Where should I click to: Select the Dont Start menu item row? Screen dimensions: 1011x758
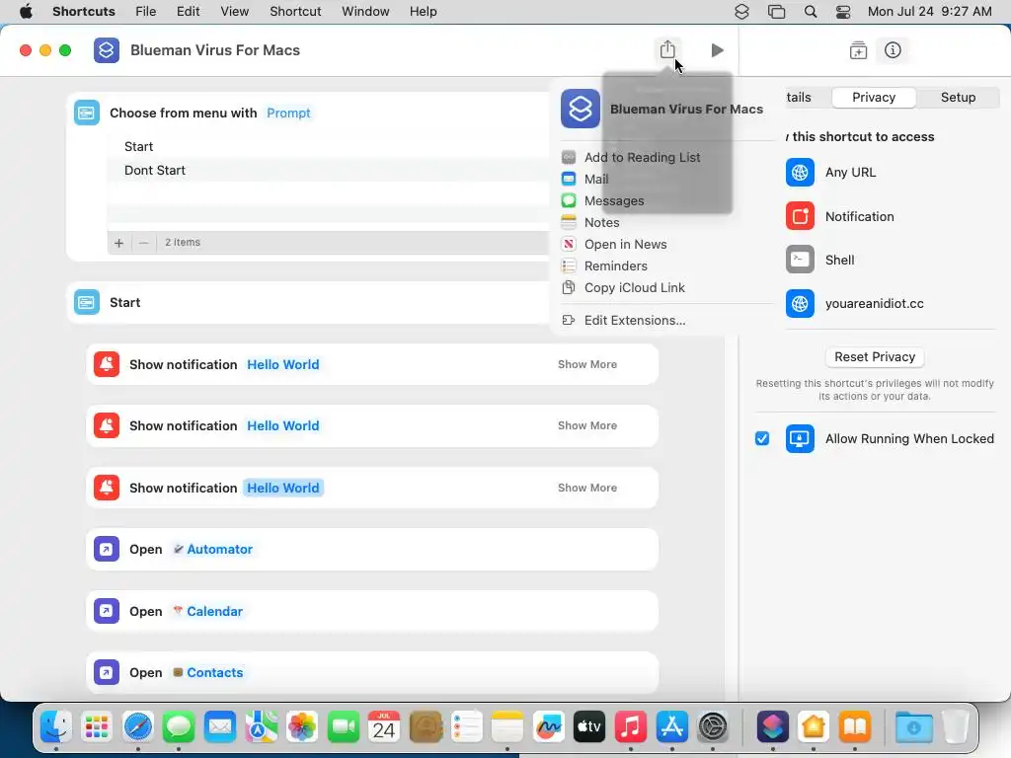point(328,170)
